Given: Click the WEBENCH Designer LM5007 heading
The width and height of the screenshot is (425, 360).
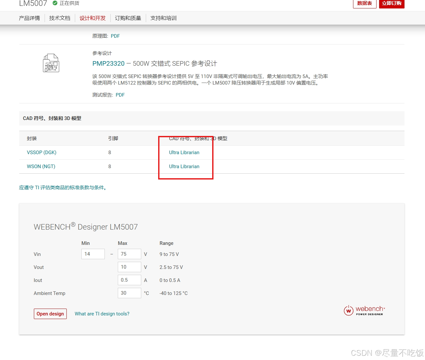Looking at the screenshot, I should tap(86, 226).
